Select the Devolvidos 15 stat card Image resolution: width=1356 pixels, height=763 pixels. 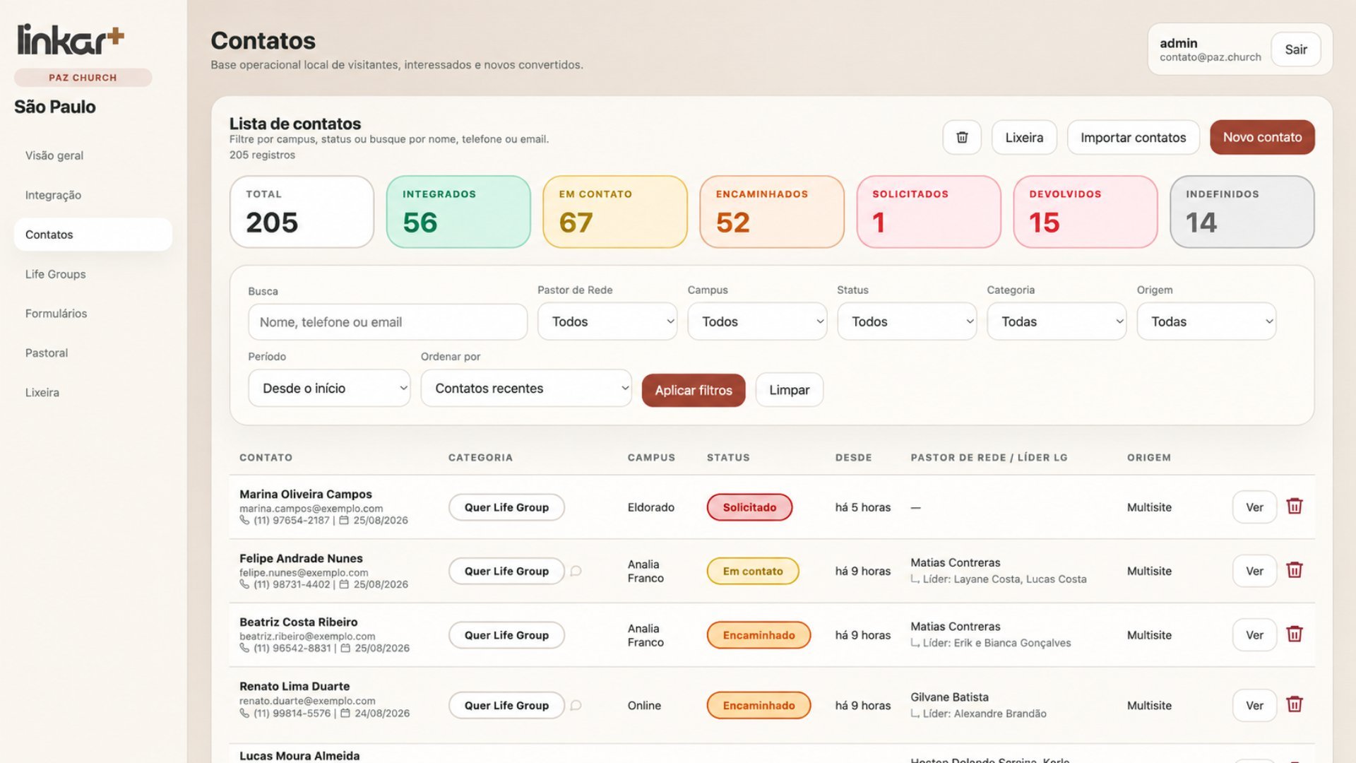click(1086, 212)
